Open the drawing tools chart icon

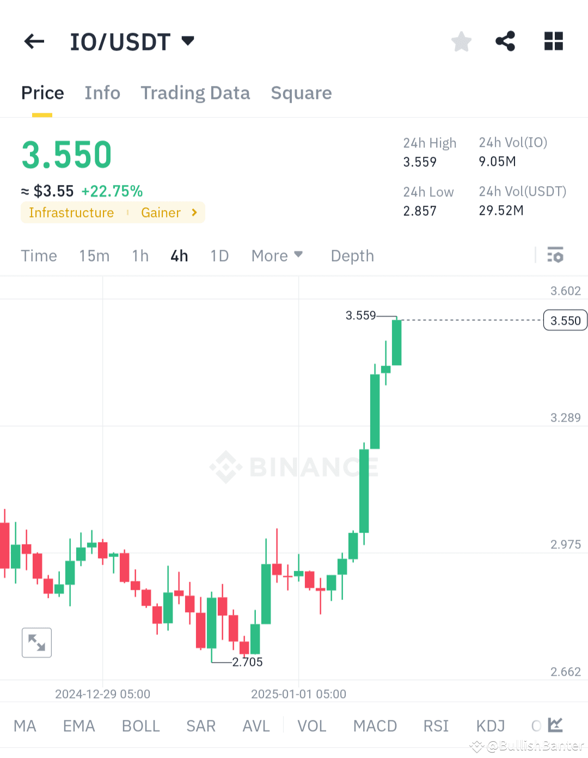pyautogui.click(x=555, y=725)
